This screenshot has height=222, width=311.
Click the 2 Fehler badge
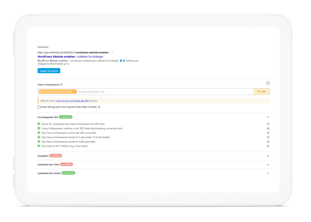67,165
